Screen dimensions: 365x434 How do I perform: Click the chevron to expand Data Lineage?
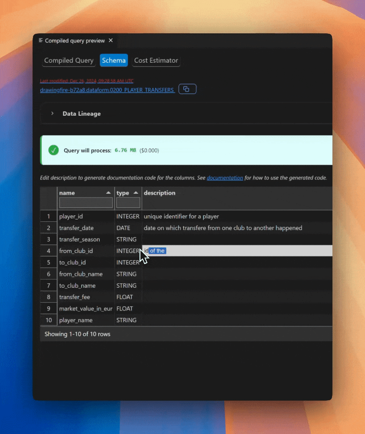click(52, 113)
